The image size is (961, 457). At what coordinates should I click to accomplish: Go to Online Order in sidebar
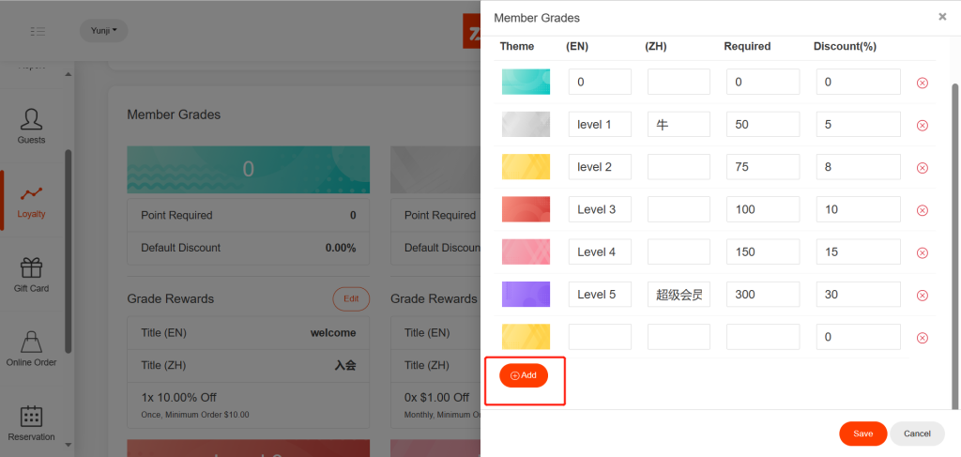(31, 348)
